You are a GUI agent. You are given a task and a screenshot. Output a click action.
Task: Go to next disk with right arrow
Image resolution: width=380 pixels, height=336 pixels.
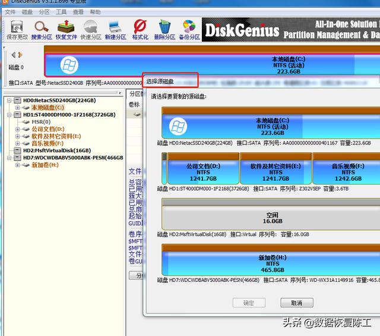[20, 55]
